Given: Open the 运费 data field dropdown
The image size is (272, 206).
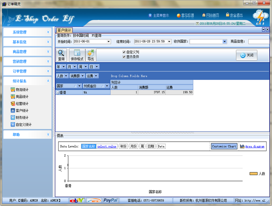Looking at the screenshot, I should 96,76.
